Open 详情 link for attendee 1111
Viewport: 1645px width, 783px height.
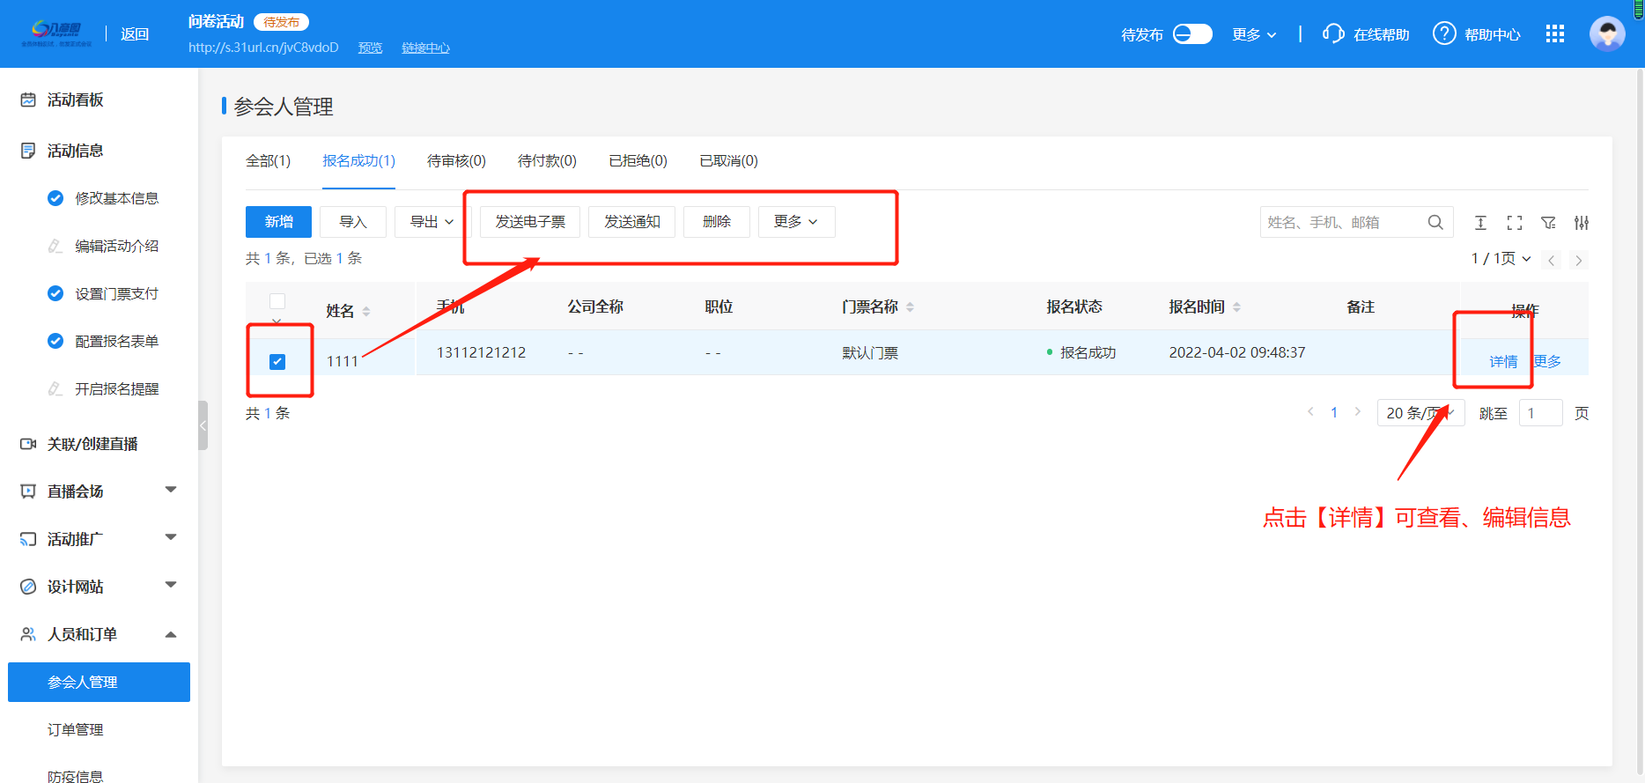(1503, 361)
